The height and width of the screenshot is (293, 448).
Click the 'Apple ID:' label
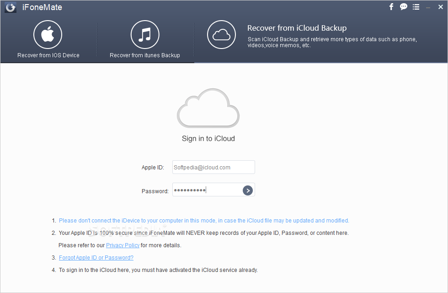(153, 168)
